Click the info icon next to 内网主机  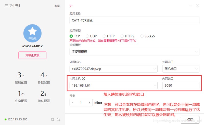coord(84,78)
